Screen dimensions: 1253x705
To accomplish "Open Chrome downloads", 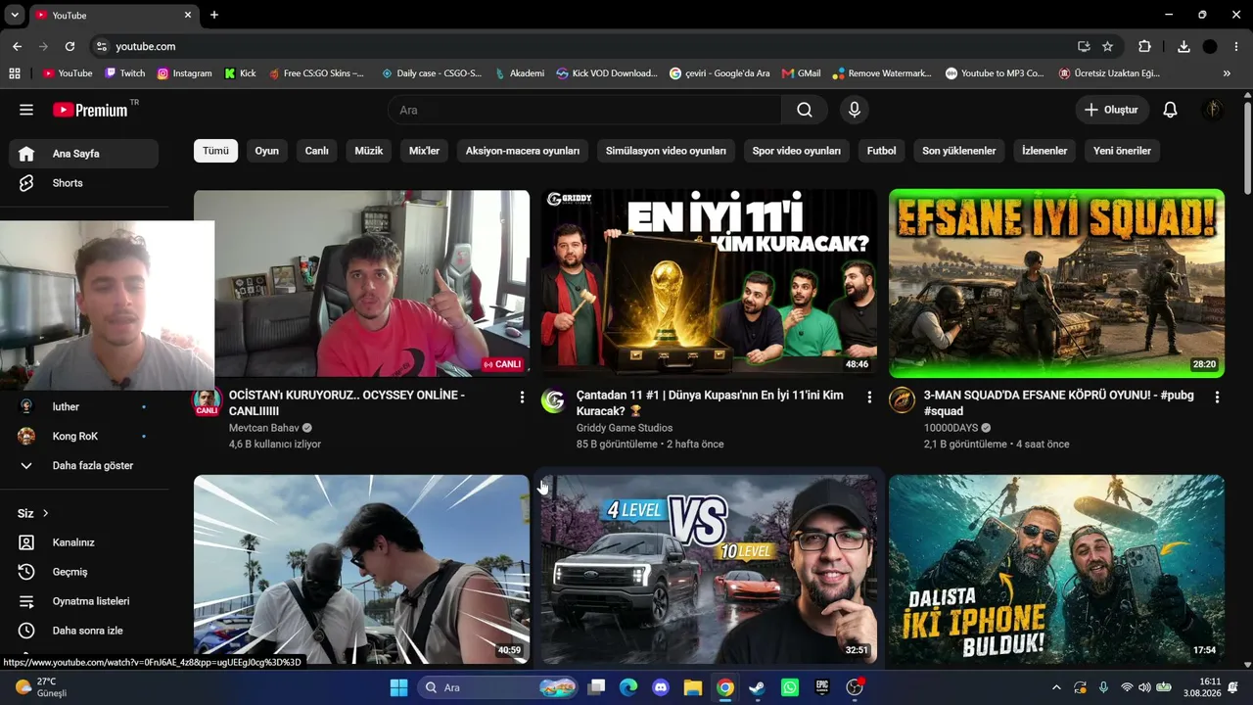I will point(1183,46).
